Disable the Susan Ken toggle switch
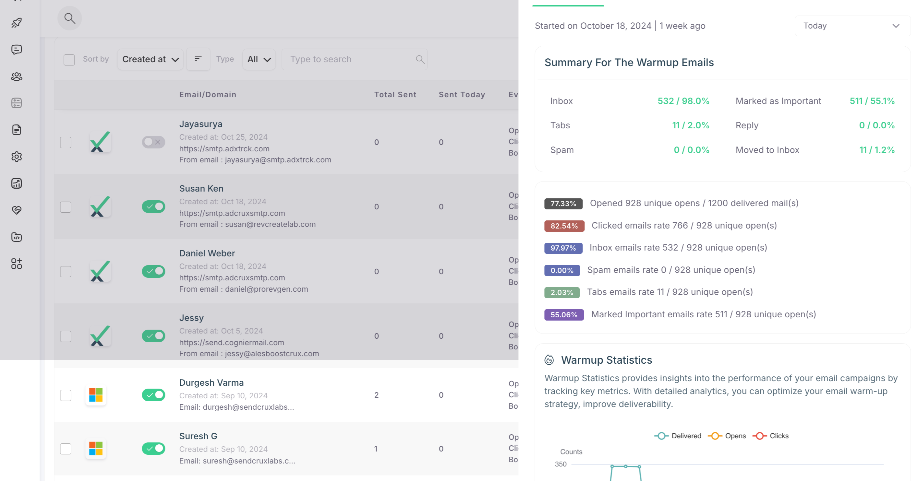Viewport: 917px width, 481px height. coord(153,207)
